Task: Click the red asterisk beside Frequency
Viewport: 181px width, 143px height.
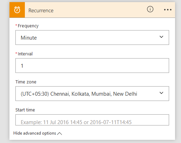Action: tap(16, 25)
